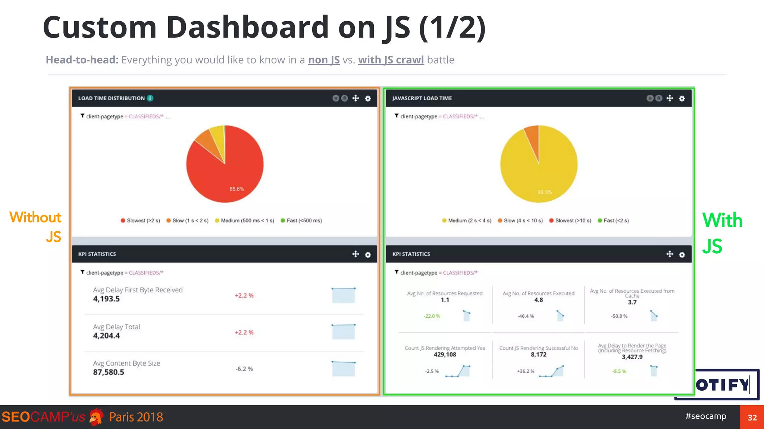The width and height of the screenshot is (764, 429).
Task: Open the 'non JS' link
Action: pyautogui.click(x=324, y=60)
